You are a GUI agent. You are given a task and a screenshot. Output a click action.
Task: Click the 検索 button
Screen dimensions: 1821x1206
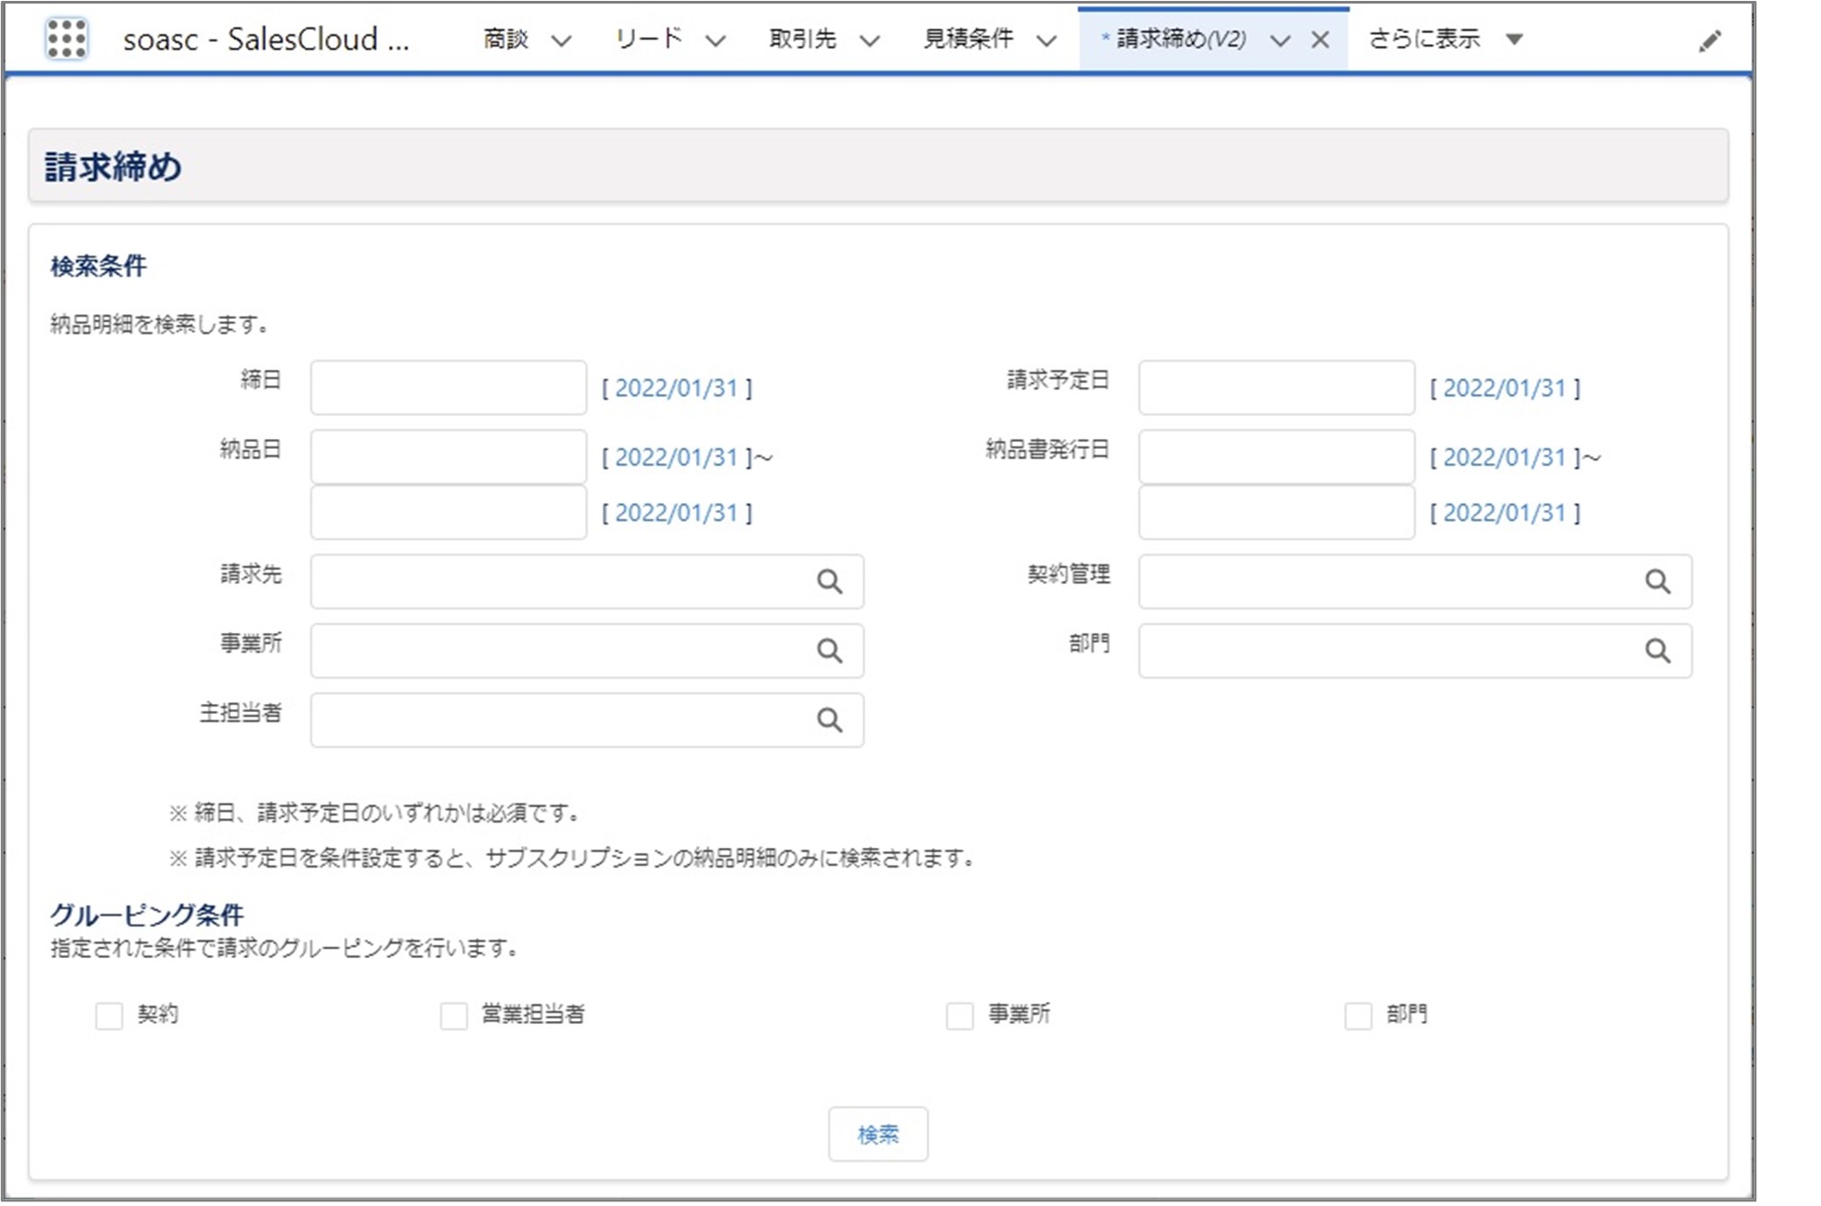pos(878,1134)
